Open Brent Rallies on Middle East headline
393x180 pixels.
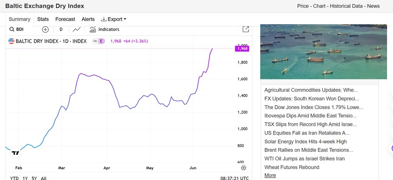click(309, 150)
